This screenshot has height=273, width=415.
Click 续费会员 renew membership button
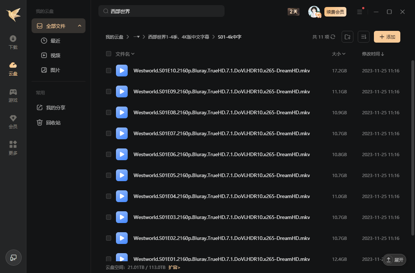pyautogui.click(x=335, y=12)
